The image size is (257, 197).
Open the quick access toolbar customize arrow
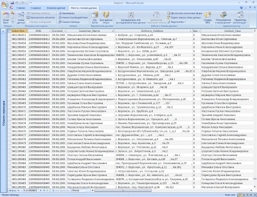point(31,3)
